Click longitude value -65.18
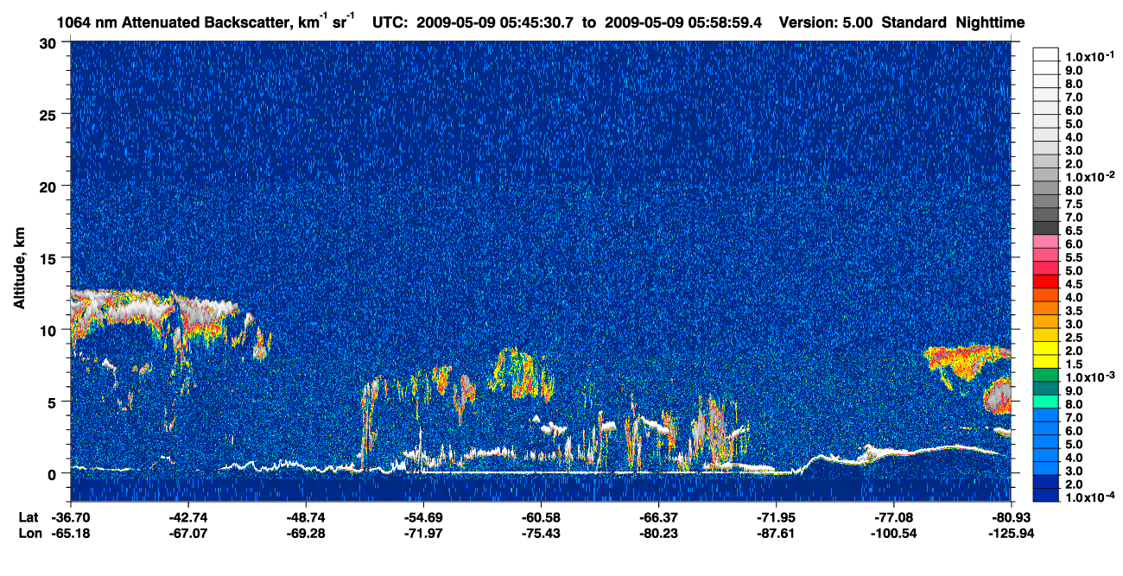 coord(70,533)
